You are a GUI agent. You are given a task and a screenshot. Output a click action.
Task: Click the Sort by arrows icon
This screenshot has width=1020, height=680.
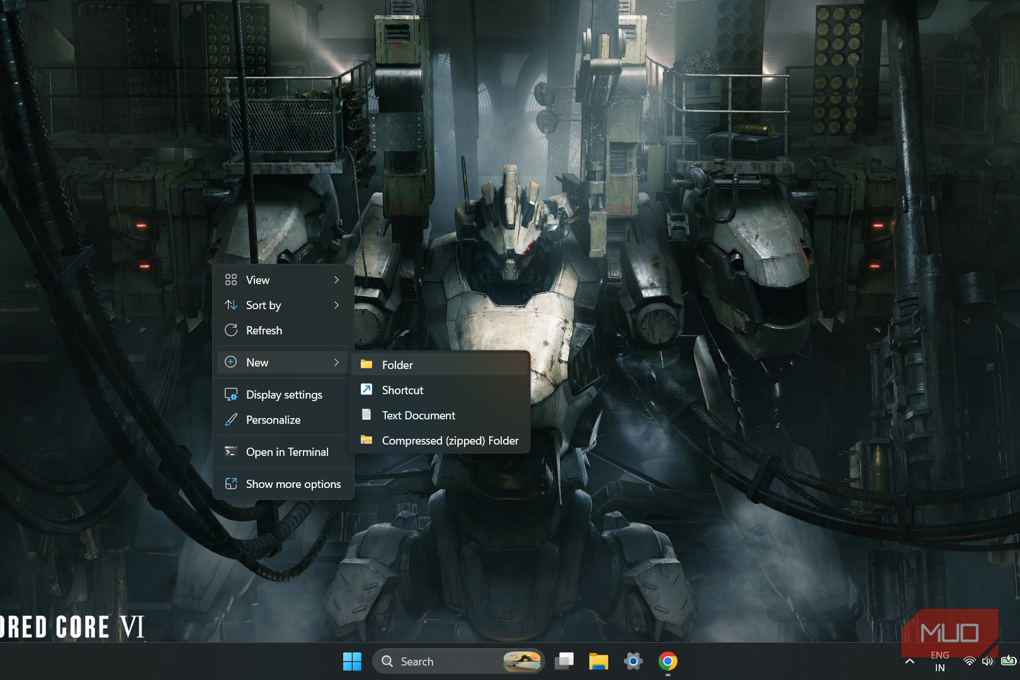231,305
